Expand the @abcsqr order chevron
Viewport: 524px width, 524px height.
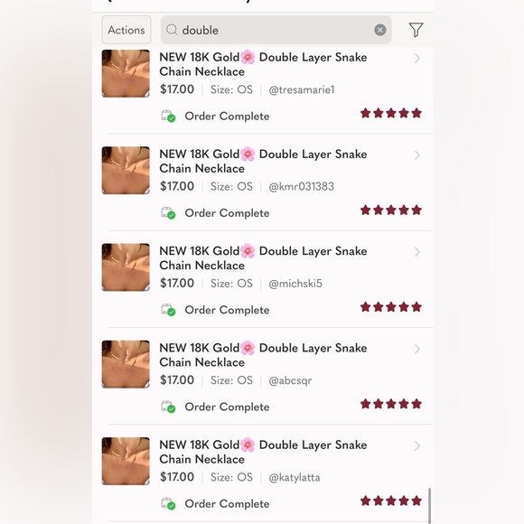pyautogui.click(x=416, y=350)
